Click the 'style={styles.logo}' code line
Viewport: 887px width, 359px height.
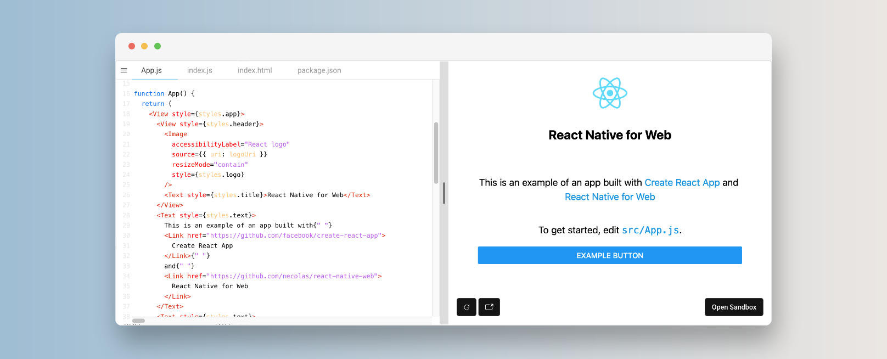pos(208,175)
